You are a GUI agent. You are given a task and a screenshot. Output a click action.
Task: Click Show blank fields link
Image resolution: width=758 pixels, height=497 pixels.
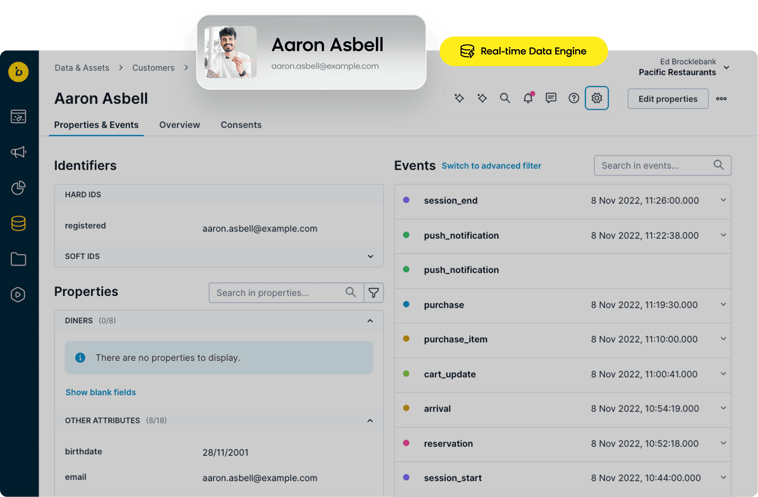pyautogui.click(x=101, y=392)
